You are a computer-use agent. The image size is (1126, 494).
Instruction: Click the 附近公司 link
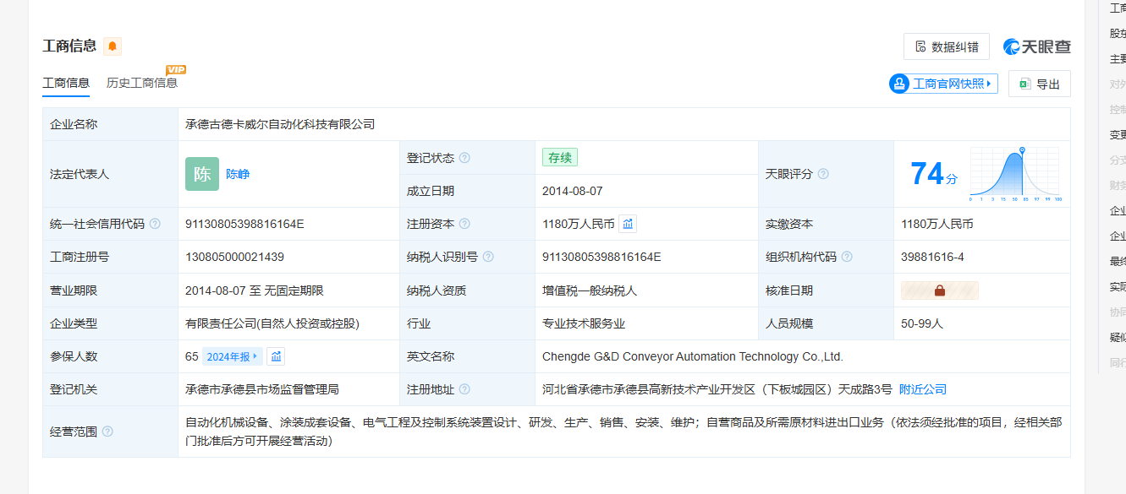[x=922, y=389]
